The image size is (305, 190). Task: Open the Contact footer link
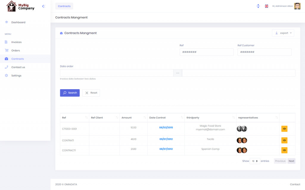(295, 184)
